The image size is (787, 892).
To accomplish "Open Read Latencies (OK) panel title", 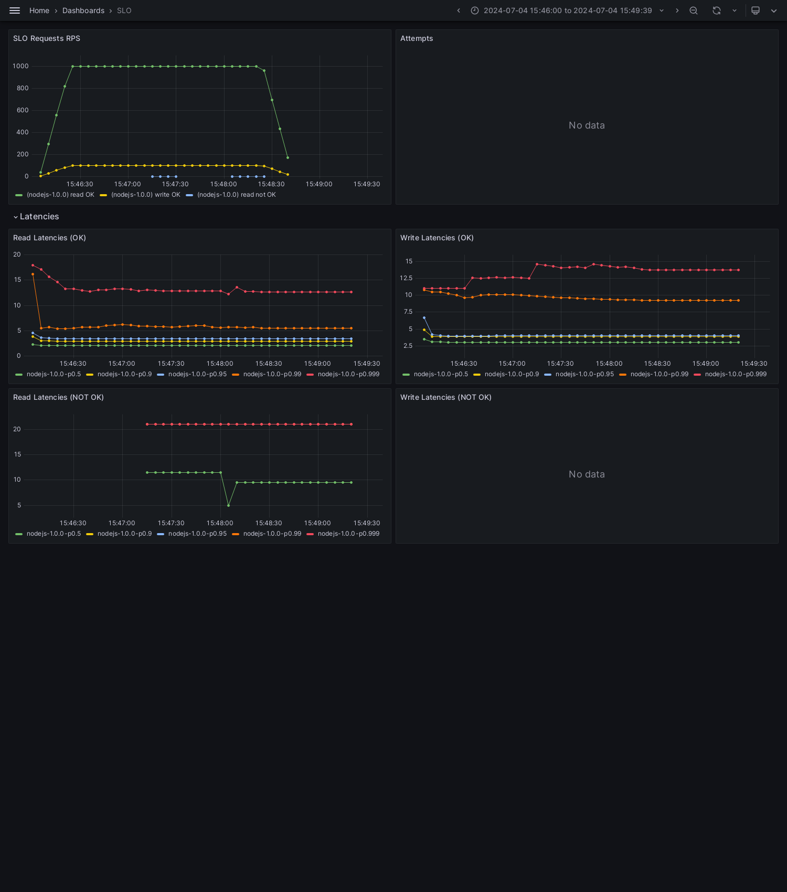I will (49, 238).
